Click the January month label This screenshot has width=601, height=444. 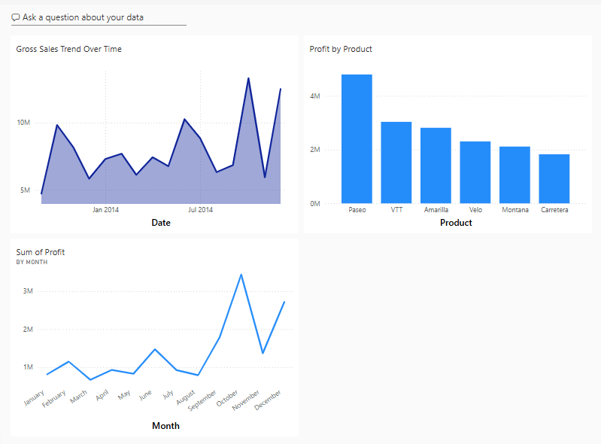(34, 397)
